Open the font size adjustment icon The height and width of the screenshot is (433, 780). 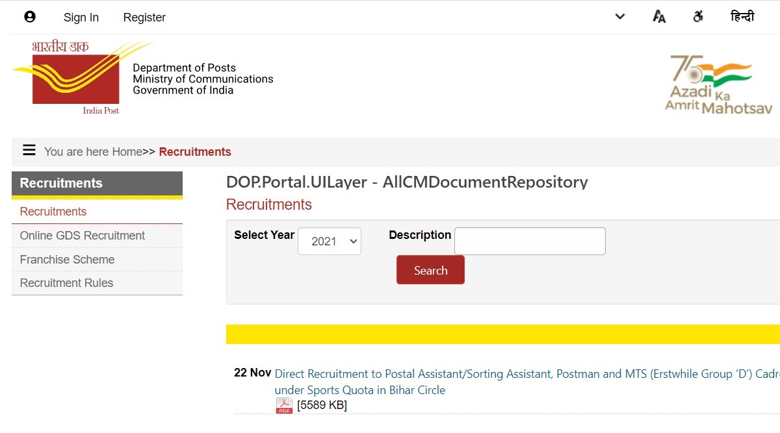coord(659,17)
